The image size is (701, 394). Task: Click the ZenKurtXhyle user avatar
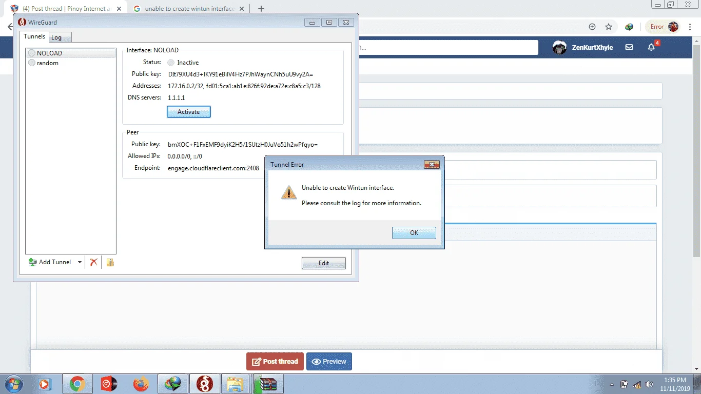click(559, 47)
